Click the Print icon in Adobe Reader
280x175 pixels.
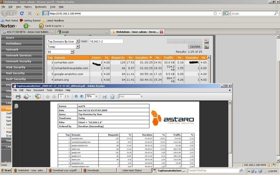[x=18, y=96]
